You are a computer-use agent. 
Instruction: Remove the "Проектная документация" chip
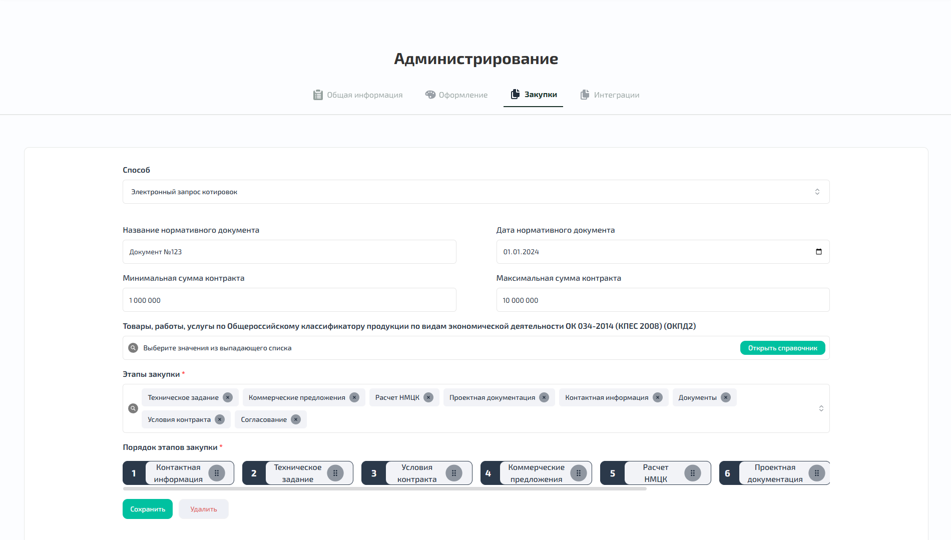click(x=544, y=397)
